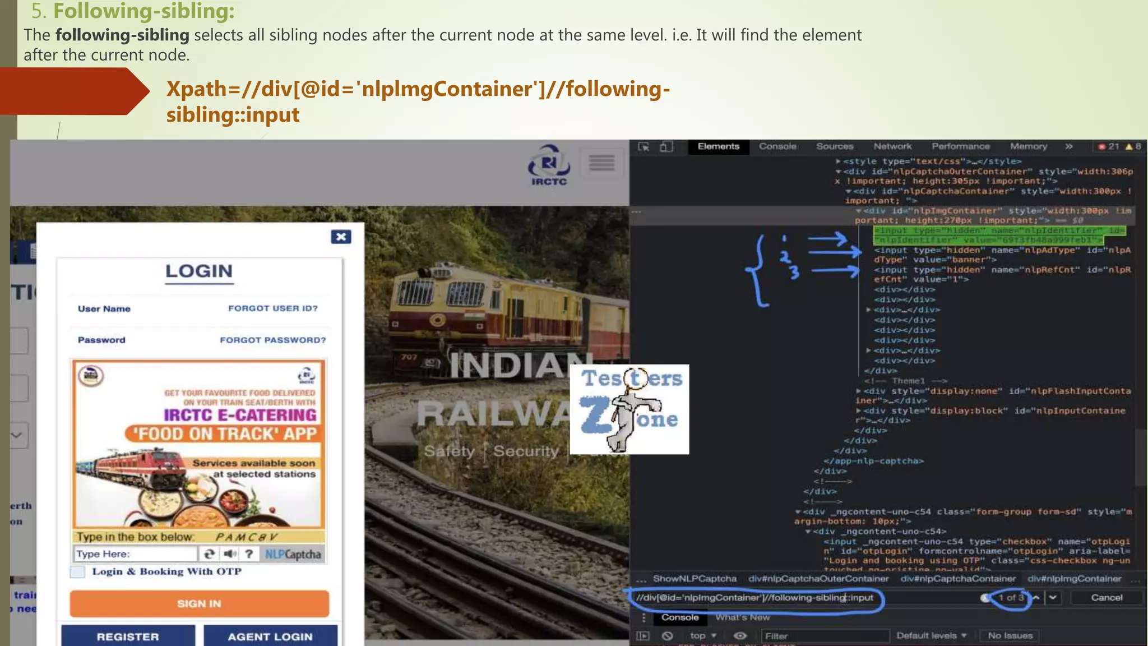
Task: Click the FORGOT PASSWORD? link
Action: click(x=272, y=340)
